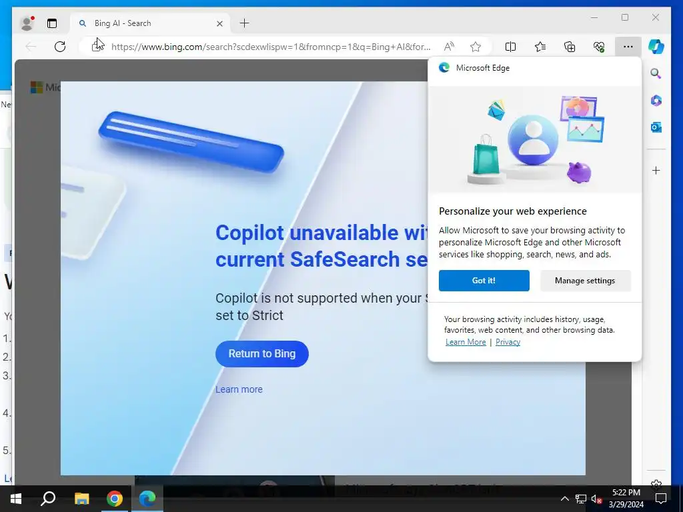The width and height of the screenshot is (683, 512).
Task: Open Outlook in the sidebar
Action: click(x=656, y=127)
